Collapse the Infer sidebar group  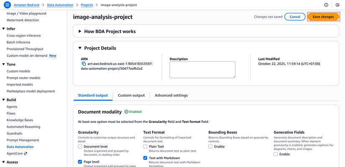pos(4,29)
